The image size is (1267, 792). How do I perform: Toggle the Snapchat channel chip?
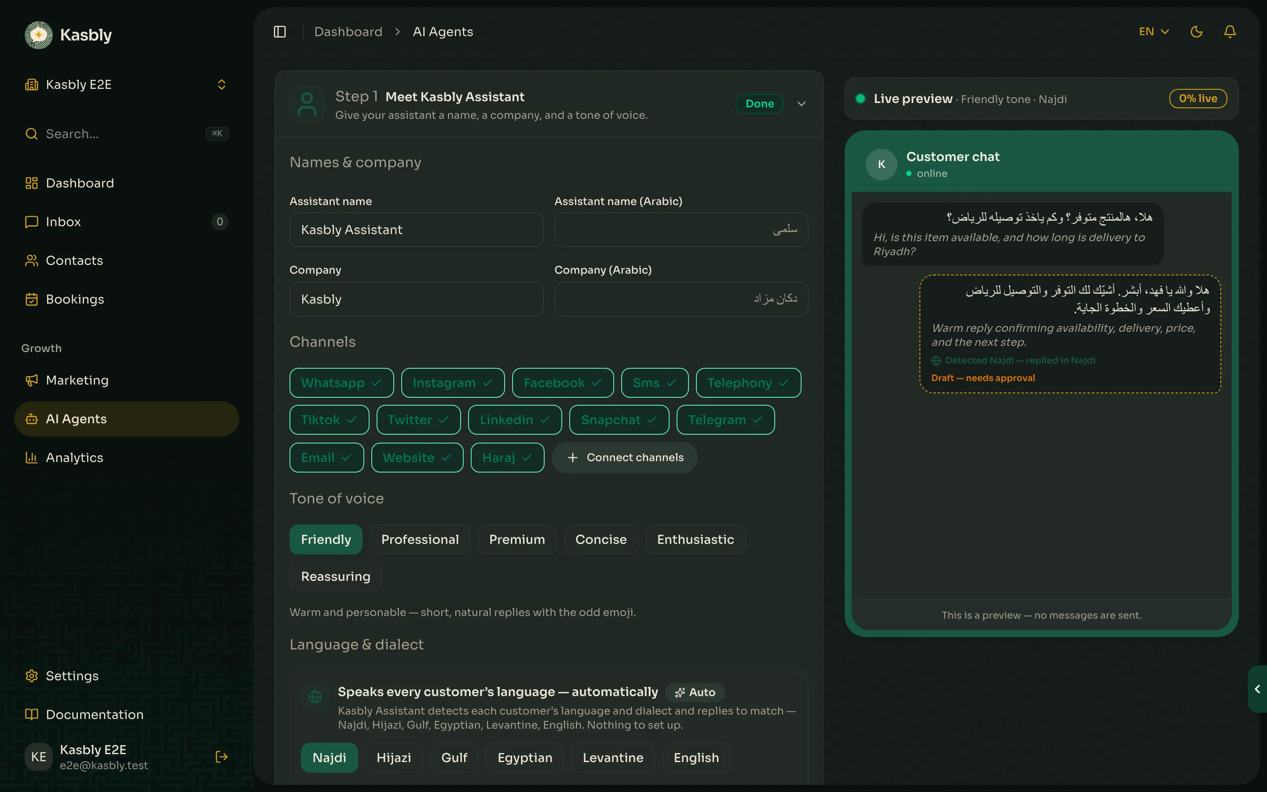click(x=619, y=420)
